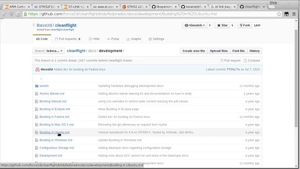Open the Development.md file

pos(51,155)
